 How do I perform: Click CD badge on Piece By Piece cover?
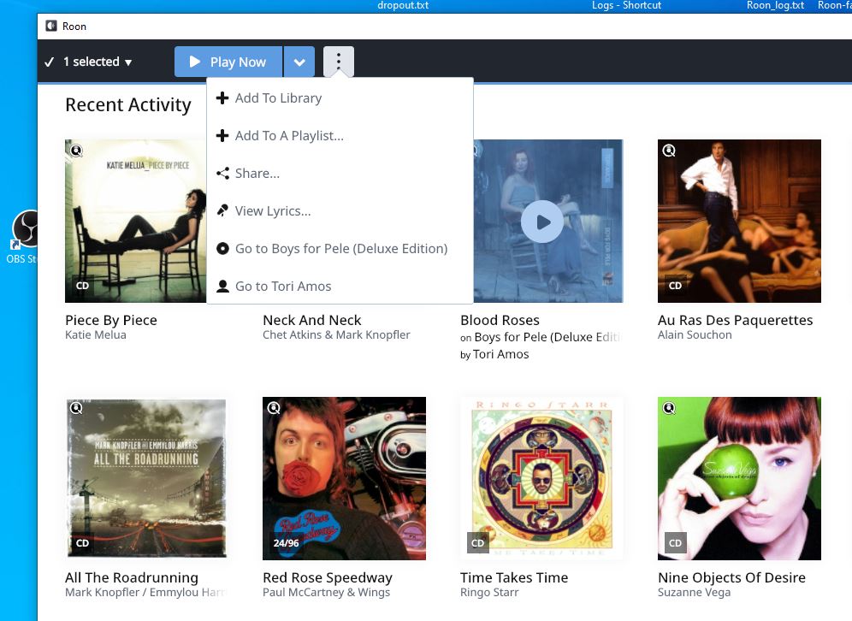[83, 286]
